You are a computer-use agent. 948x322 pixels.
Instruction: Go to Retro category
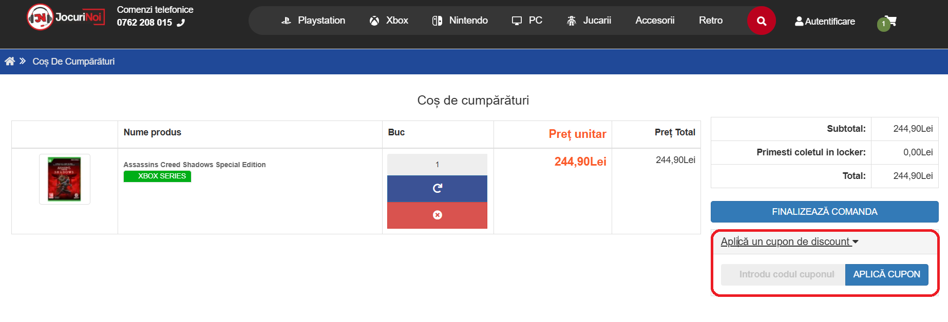point(710,21)
